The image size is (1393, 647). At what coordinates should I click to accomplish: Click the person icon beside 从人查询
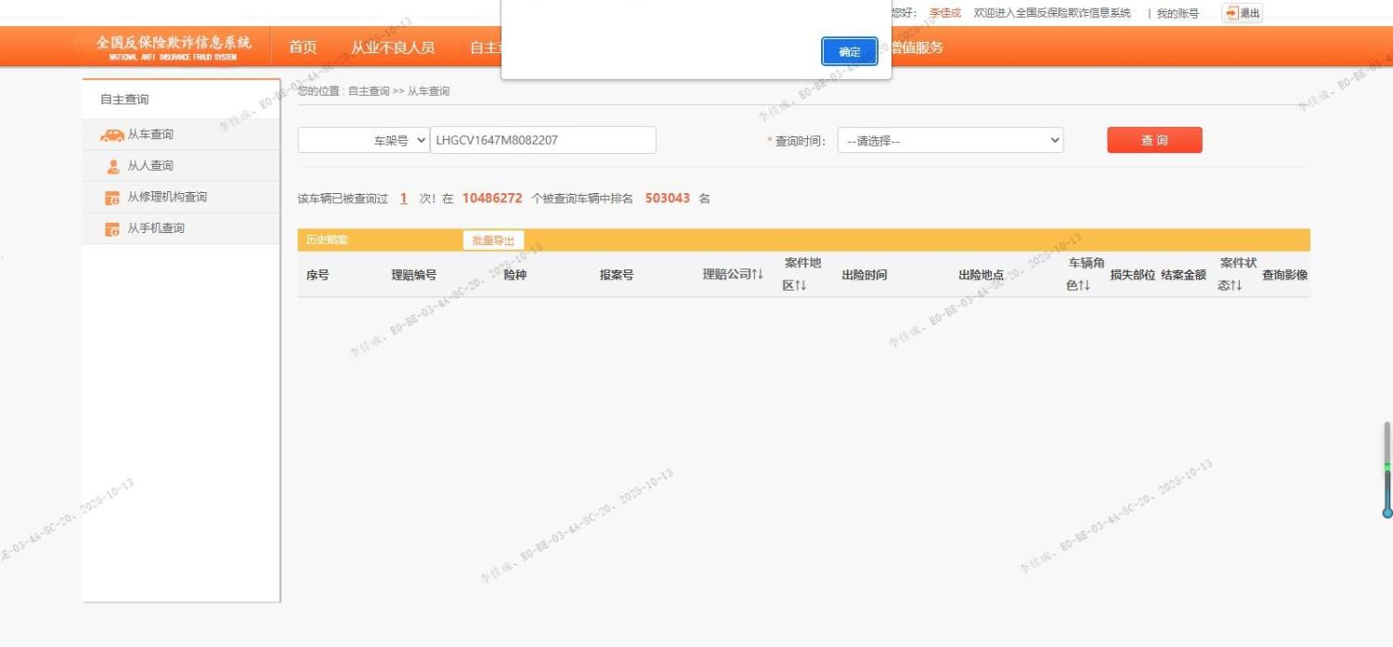(112, 167)
